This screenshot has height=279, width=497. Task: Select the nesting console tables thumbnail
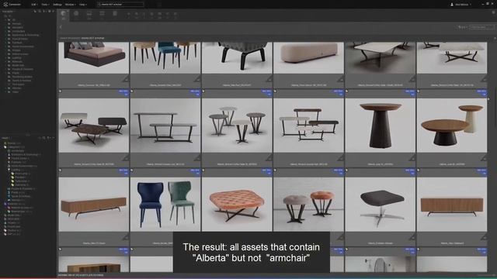(x=308, y=126)
